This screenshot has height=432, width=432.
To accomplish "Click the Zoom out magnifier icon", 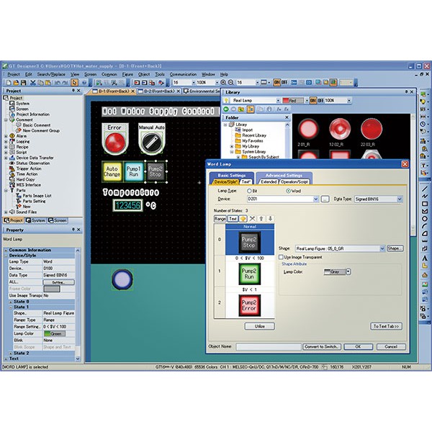I will 231,82.
